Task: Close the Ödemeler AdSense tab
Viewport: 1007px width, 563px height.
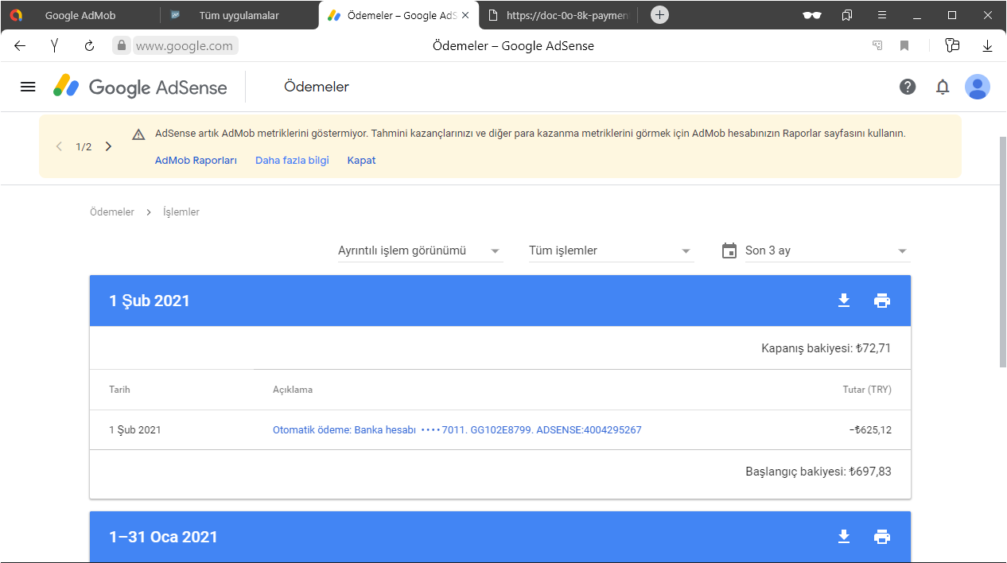Action: click(x=465, y=15)
